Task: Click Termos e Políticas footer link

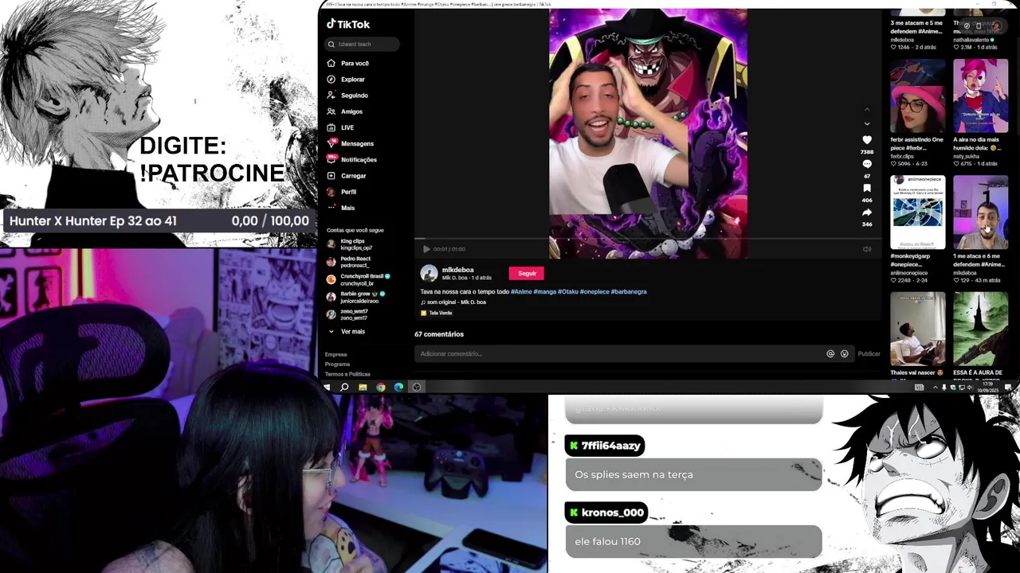Action: [347, 374]
